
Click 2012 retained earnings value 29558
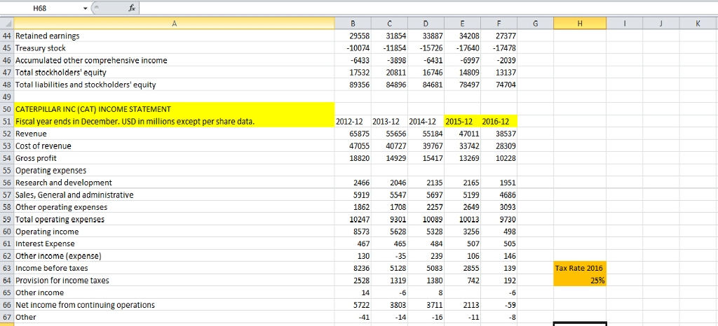point(353,36)
